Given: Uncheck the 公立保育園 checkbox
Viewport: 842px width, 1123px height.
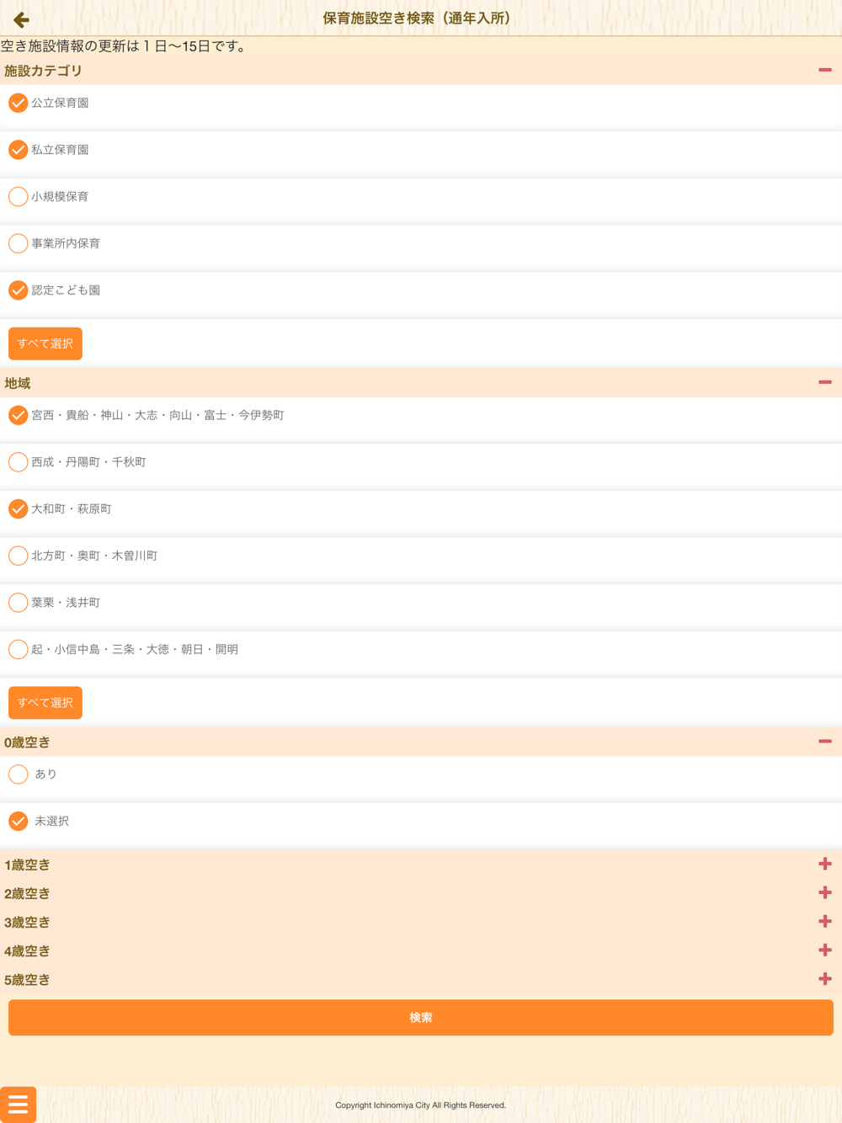Looking at the screenshot, I should coord(18,103).
